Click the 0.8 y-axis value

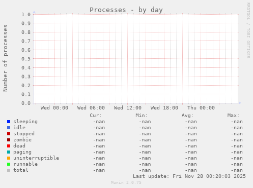coord(26,32)
